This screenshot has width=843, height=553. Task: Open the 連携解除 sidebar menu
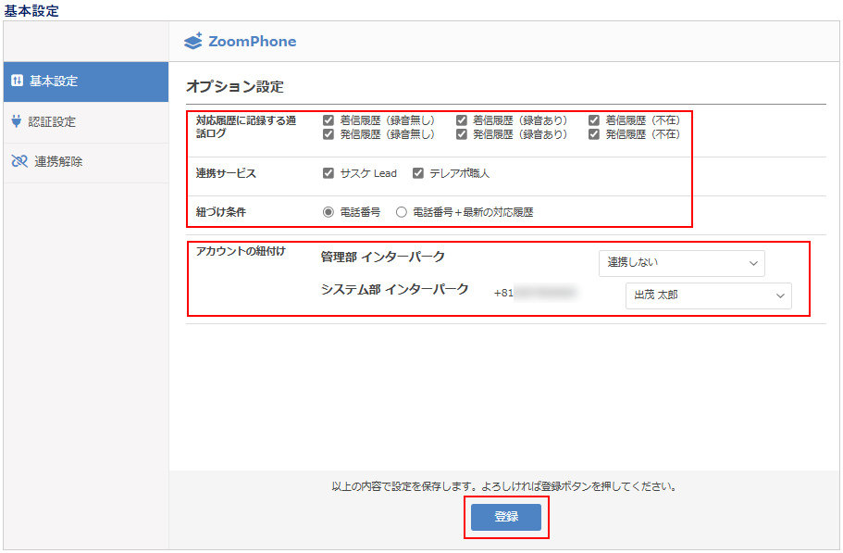(x=86, y=162)
